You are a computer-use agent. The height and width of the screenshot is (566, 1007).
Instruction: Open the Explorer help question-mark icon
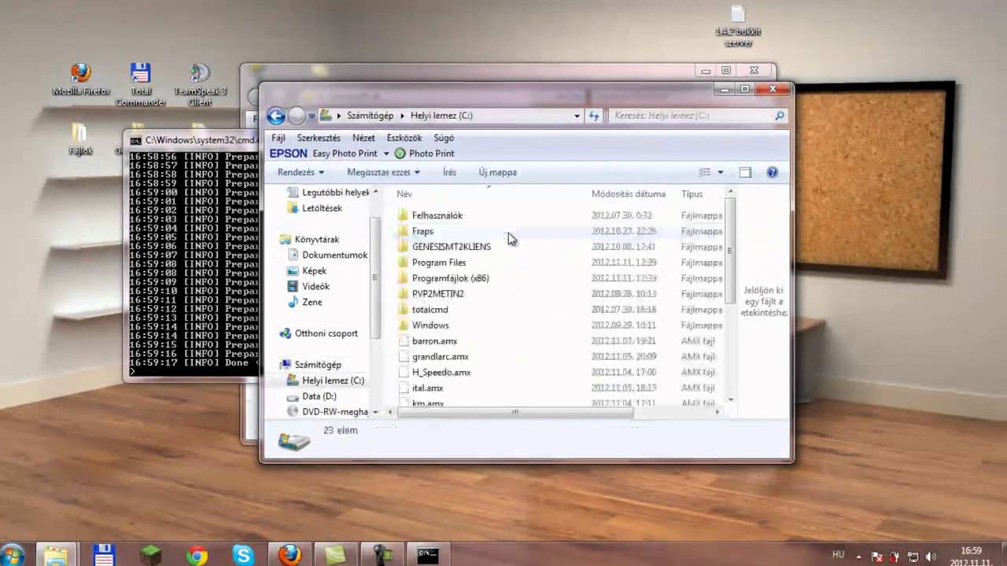tap(772, 172)
